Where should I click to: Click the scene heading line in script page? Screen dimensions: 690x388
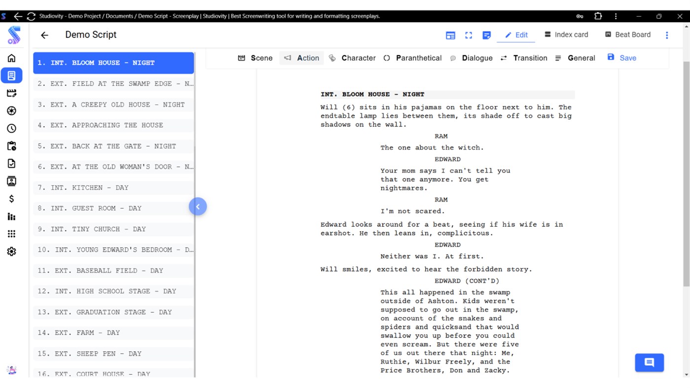coord(447,94)
